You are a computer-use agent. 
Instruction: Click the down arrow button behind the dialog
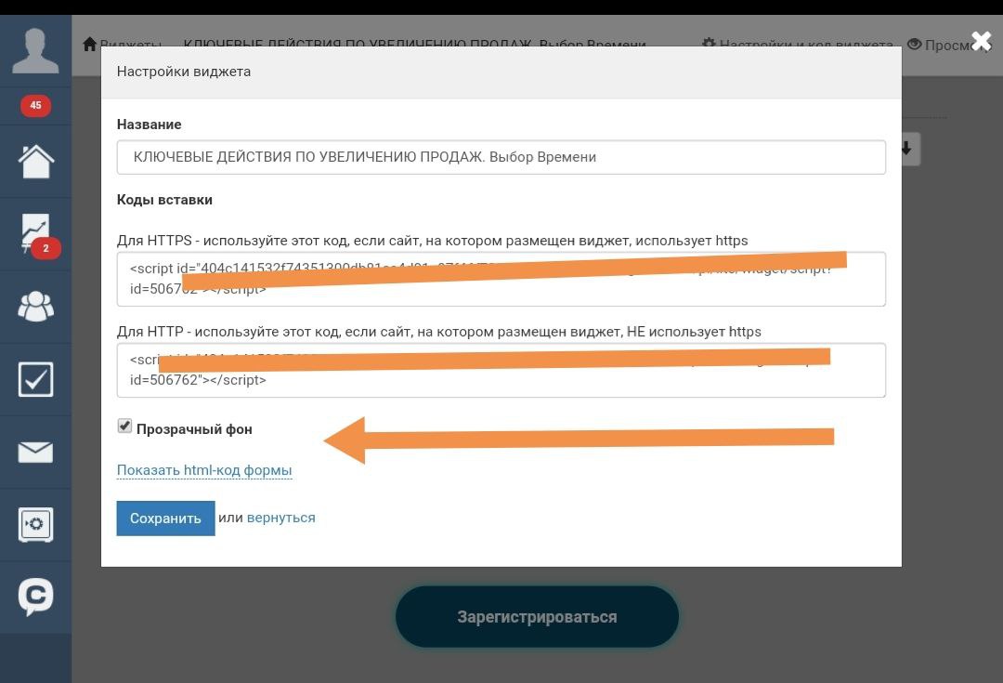(x=909, y=150)
